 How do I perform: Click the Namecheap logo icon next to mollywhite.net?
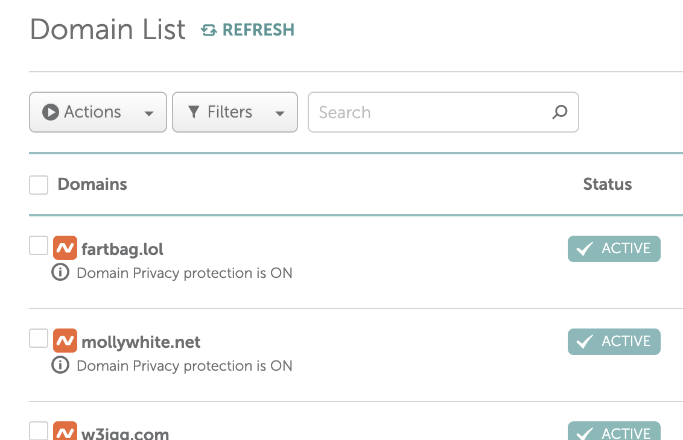[x=65, y=341]
